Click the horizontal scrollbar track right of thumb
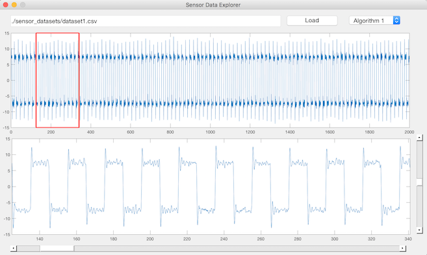Image resolution: width=427 pixels, height=255 pixels. coord(237,248)
